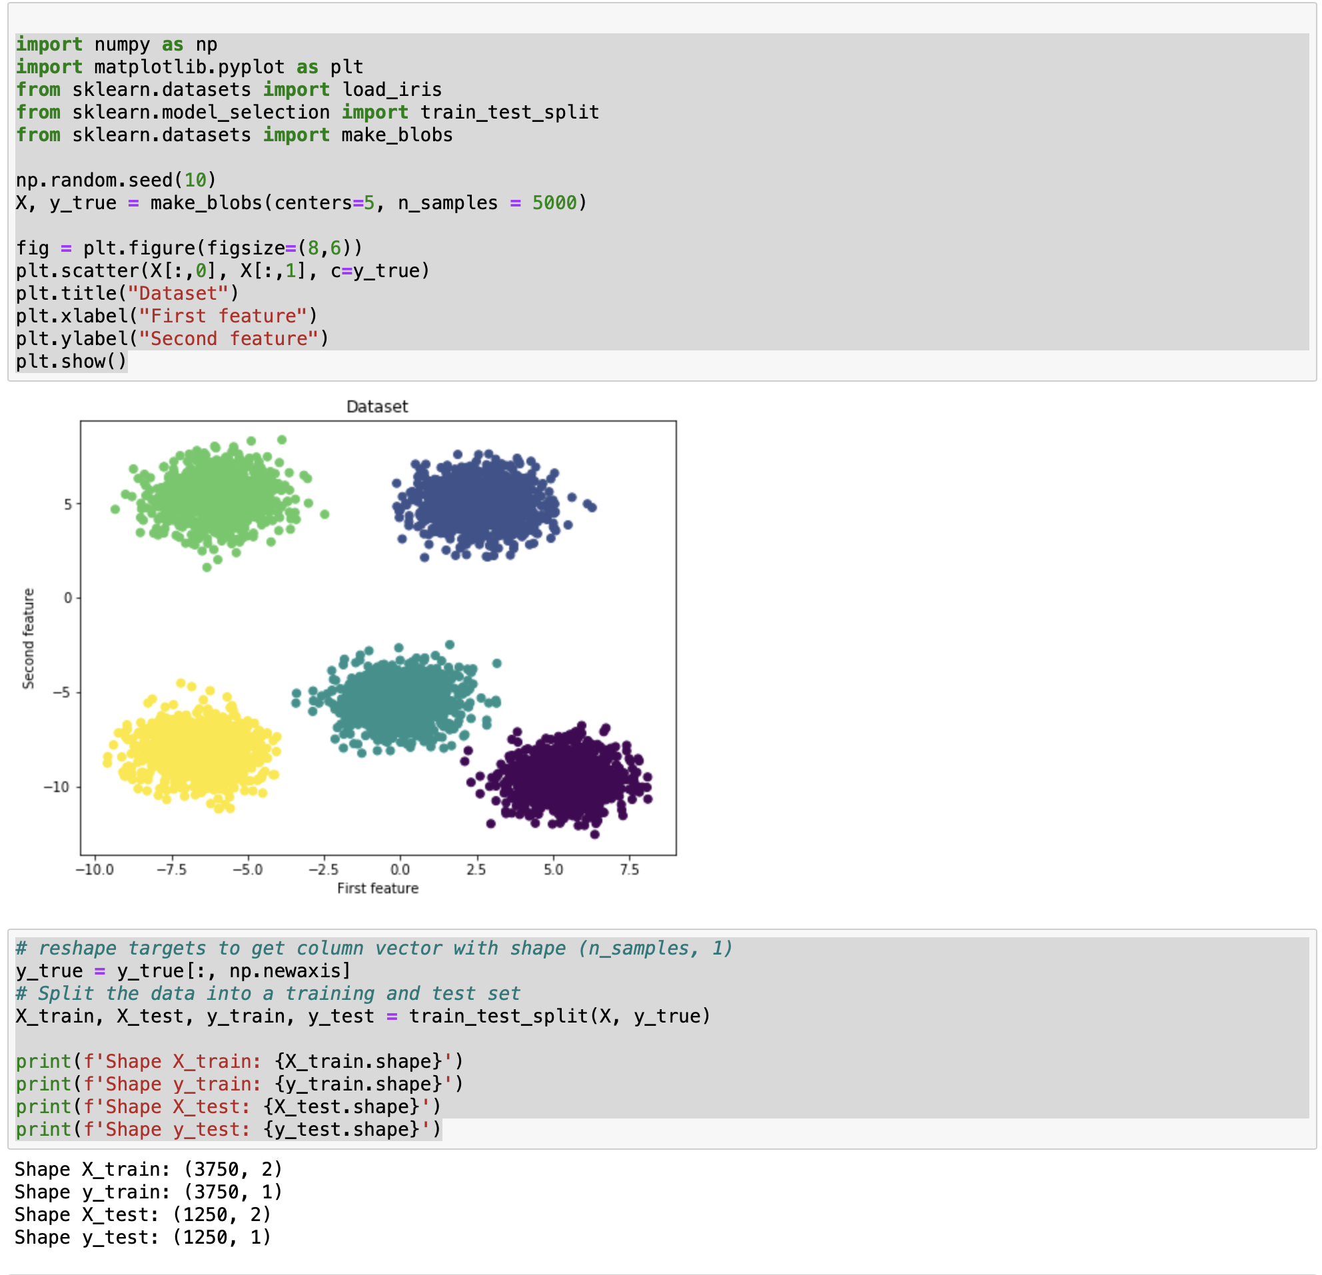Click the plt.title("Dataset") code line

[x=127, y=293]
